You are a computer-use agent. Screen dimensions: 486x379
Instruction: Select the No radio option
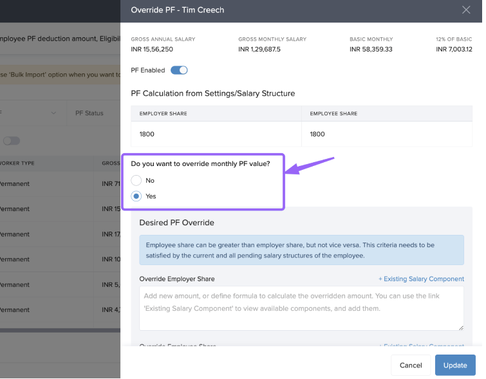(x=136, y=181)
